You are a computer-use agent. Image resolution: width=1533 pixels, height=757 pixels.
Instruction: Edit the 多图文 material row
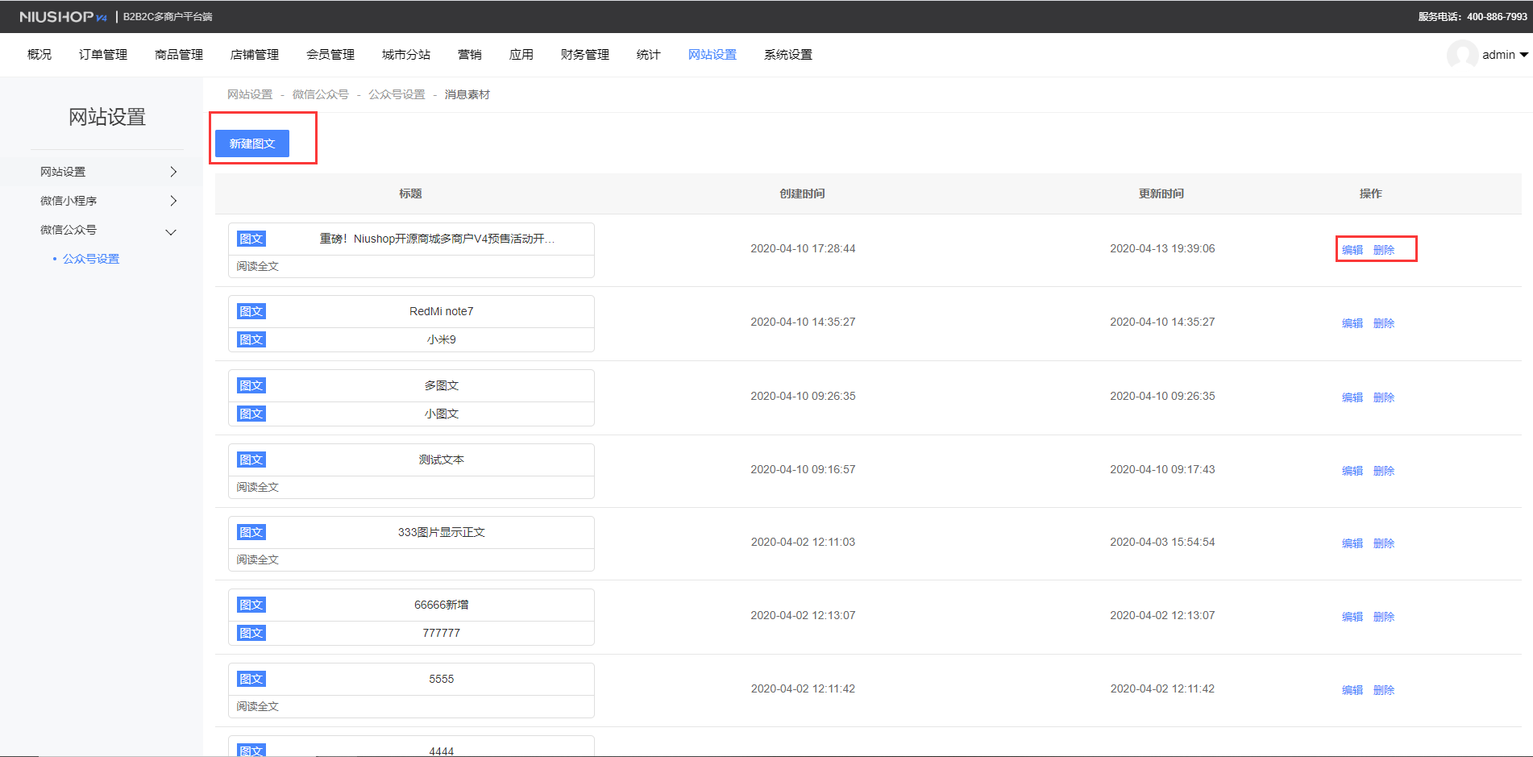[1352, 397]
